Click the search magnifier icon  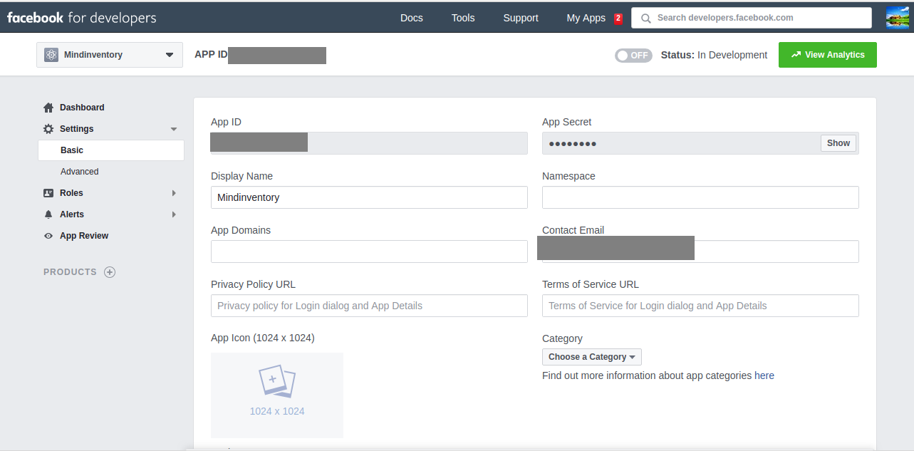646,18
